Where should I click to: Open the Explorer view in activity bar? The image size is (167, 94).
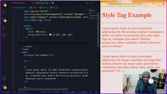coord(4,4)
